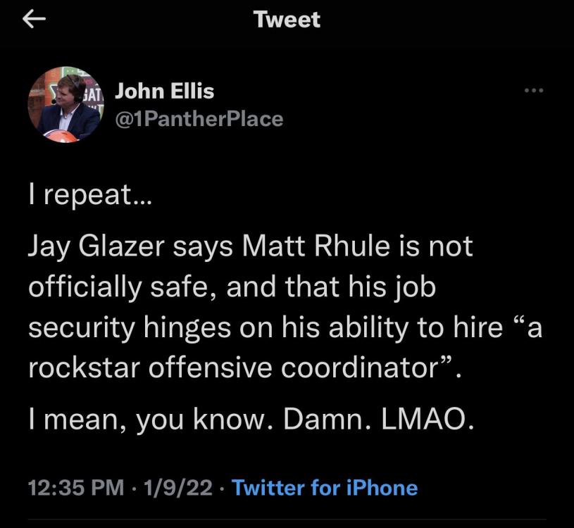Open the @1PantherPlace handle
574x528 pixels.
pyautogui.click(x=199, y=118)
